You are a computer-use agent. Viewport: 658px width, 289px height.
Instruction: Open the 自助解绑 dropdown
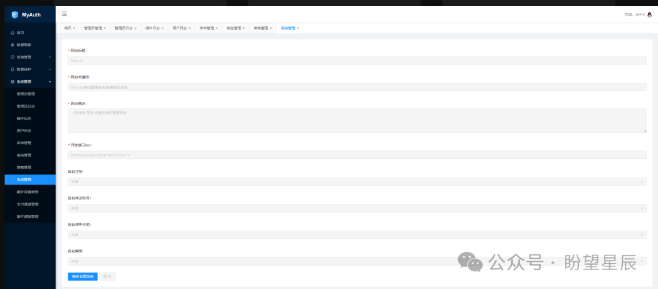click(356, 261)
